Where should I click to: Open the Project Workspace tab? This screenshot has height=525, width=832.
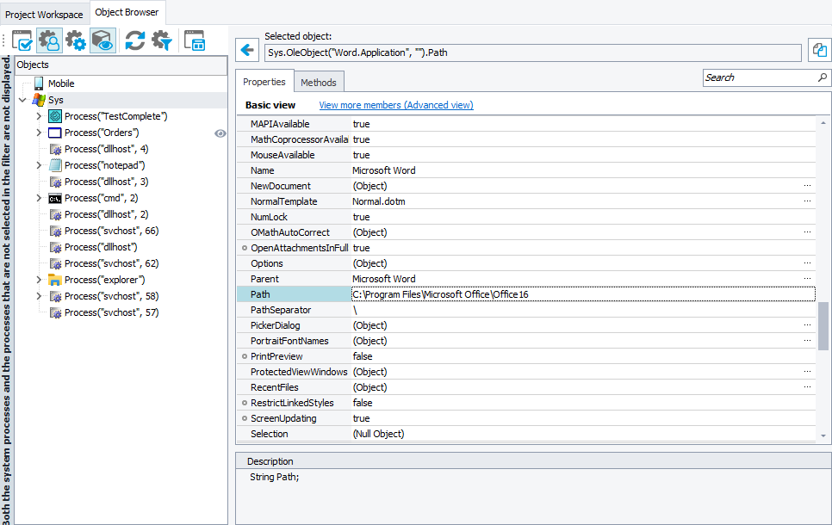point(44,14)
